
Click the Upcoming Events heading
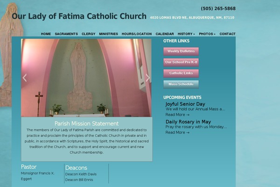pyautogui.click(x=182, y=97)
